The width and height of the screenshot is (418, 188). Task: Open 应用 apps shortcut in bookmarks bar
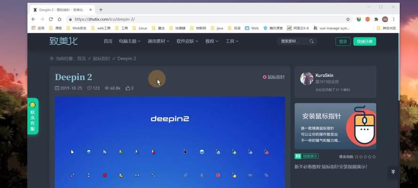[x=38, y=28]
